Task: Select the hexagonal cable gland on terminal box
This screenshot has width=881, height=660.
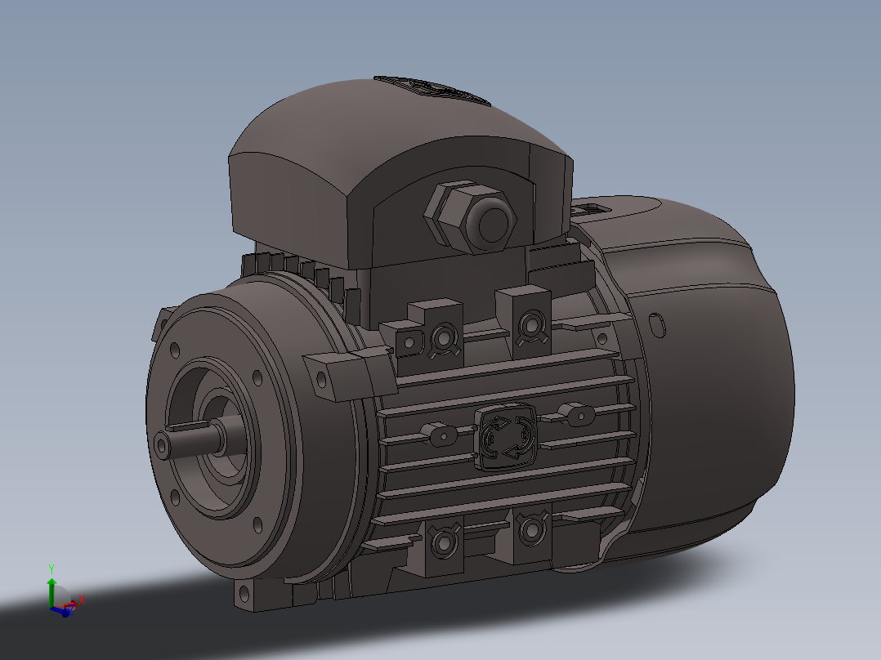Action: (x=467, y=216)
